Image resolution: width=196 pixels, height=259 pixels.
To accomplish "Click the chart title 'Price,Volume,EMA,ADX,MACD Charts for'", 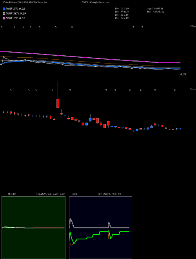I will coord(25,2).
